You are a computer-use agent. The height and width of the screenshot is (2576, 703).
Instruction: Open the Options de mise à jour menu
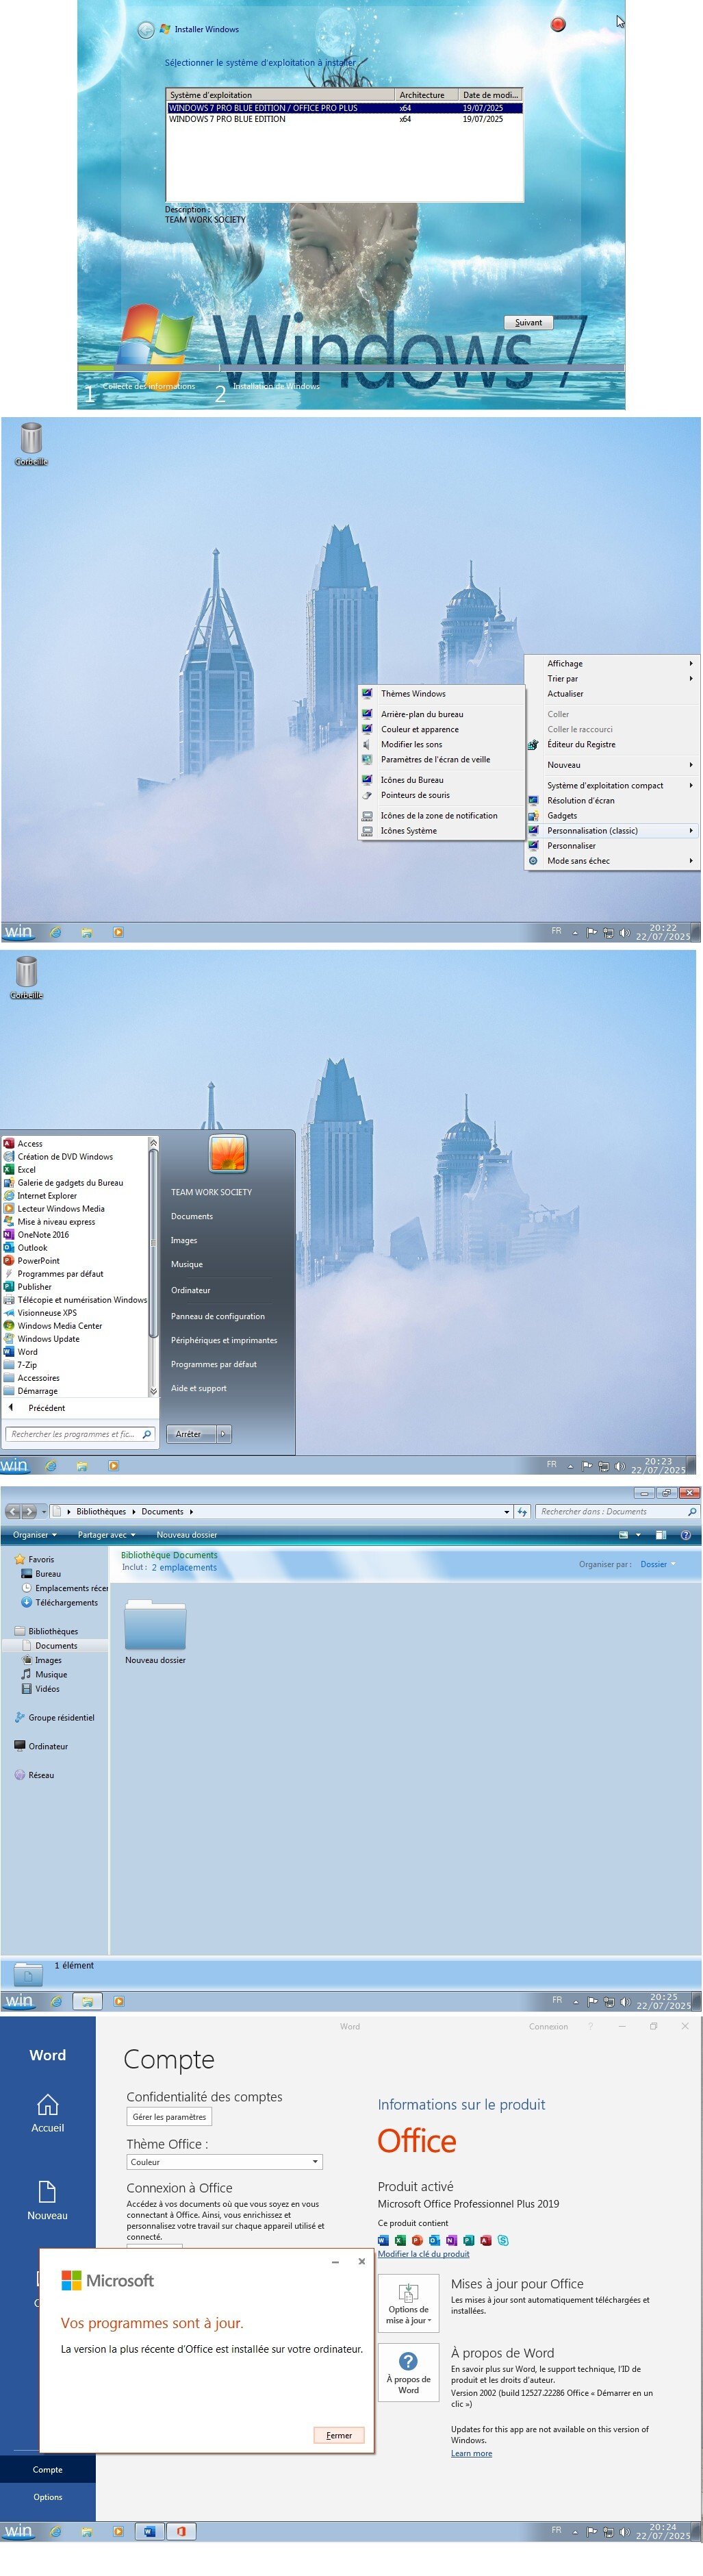coord(408,2302)
